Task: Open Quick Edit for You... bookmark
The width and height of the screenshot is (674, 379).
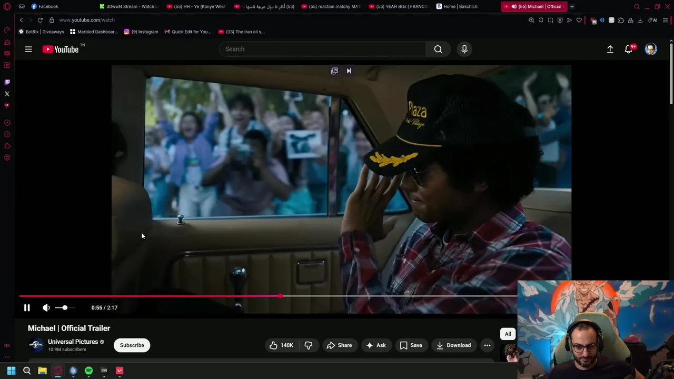Action: coord(187,32)
